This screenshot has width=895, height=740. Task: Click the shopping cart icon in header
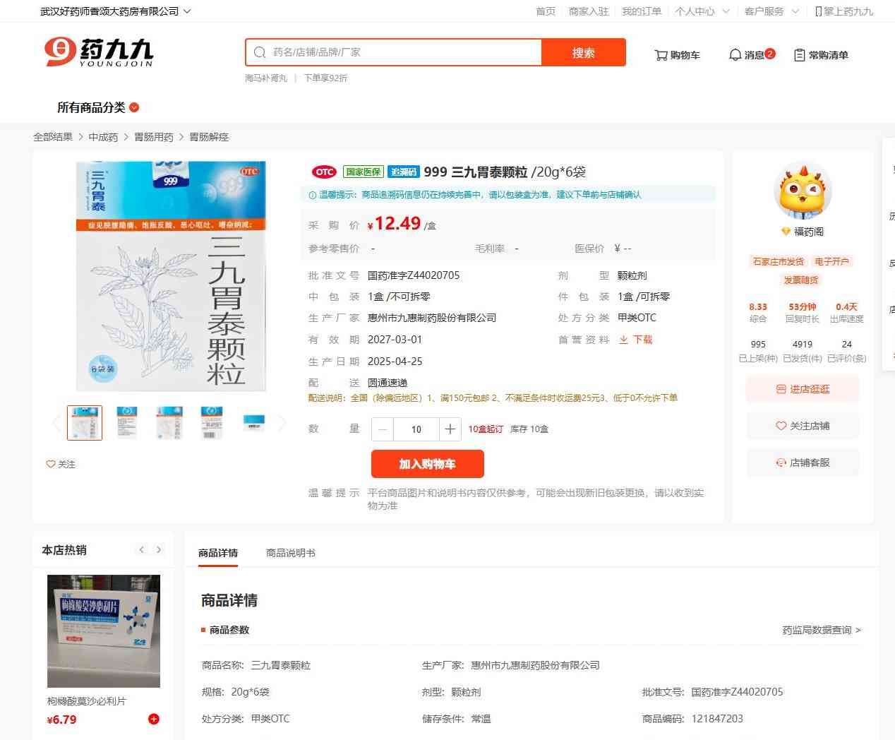tap(661, 55)
